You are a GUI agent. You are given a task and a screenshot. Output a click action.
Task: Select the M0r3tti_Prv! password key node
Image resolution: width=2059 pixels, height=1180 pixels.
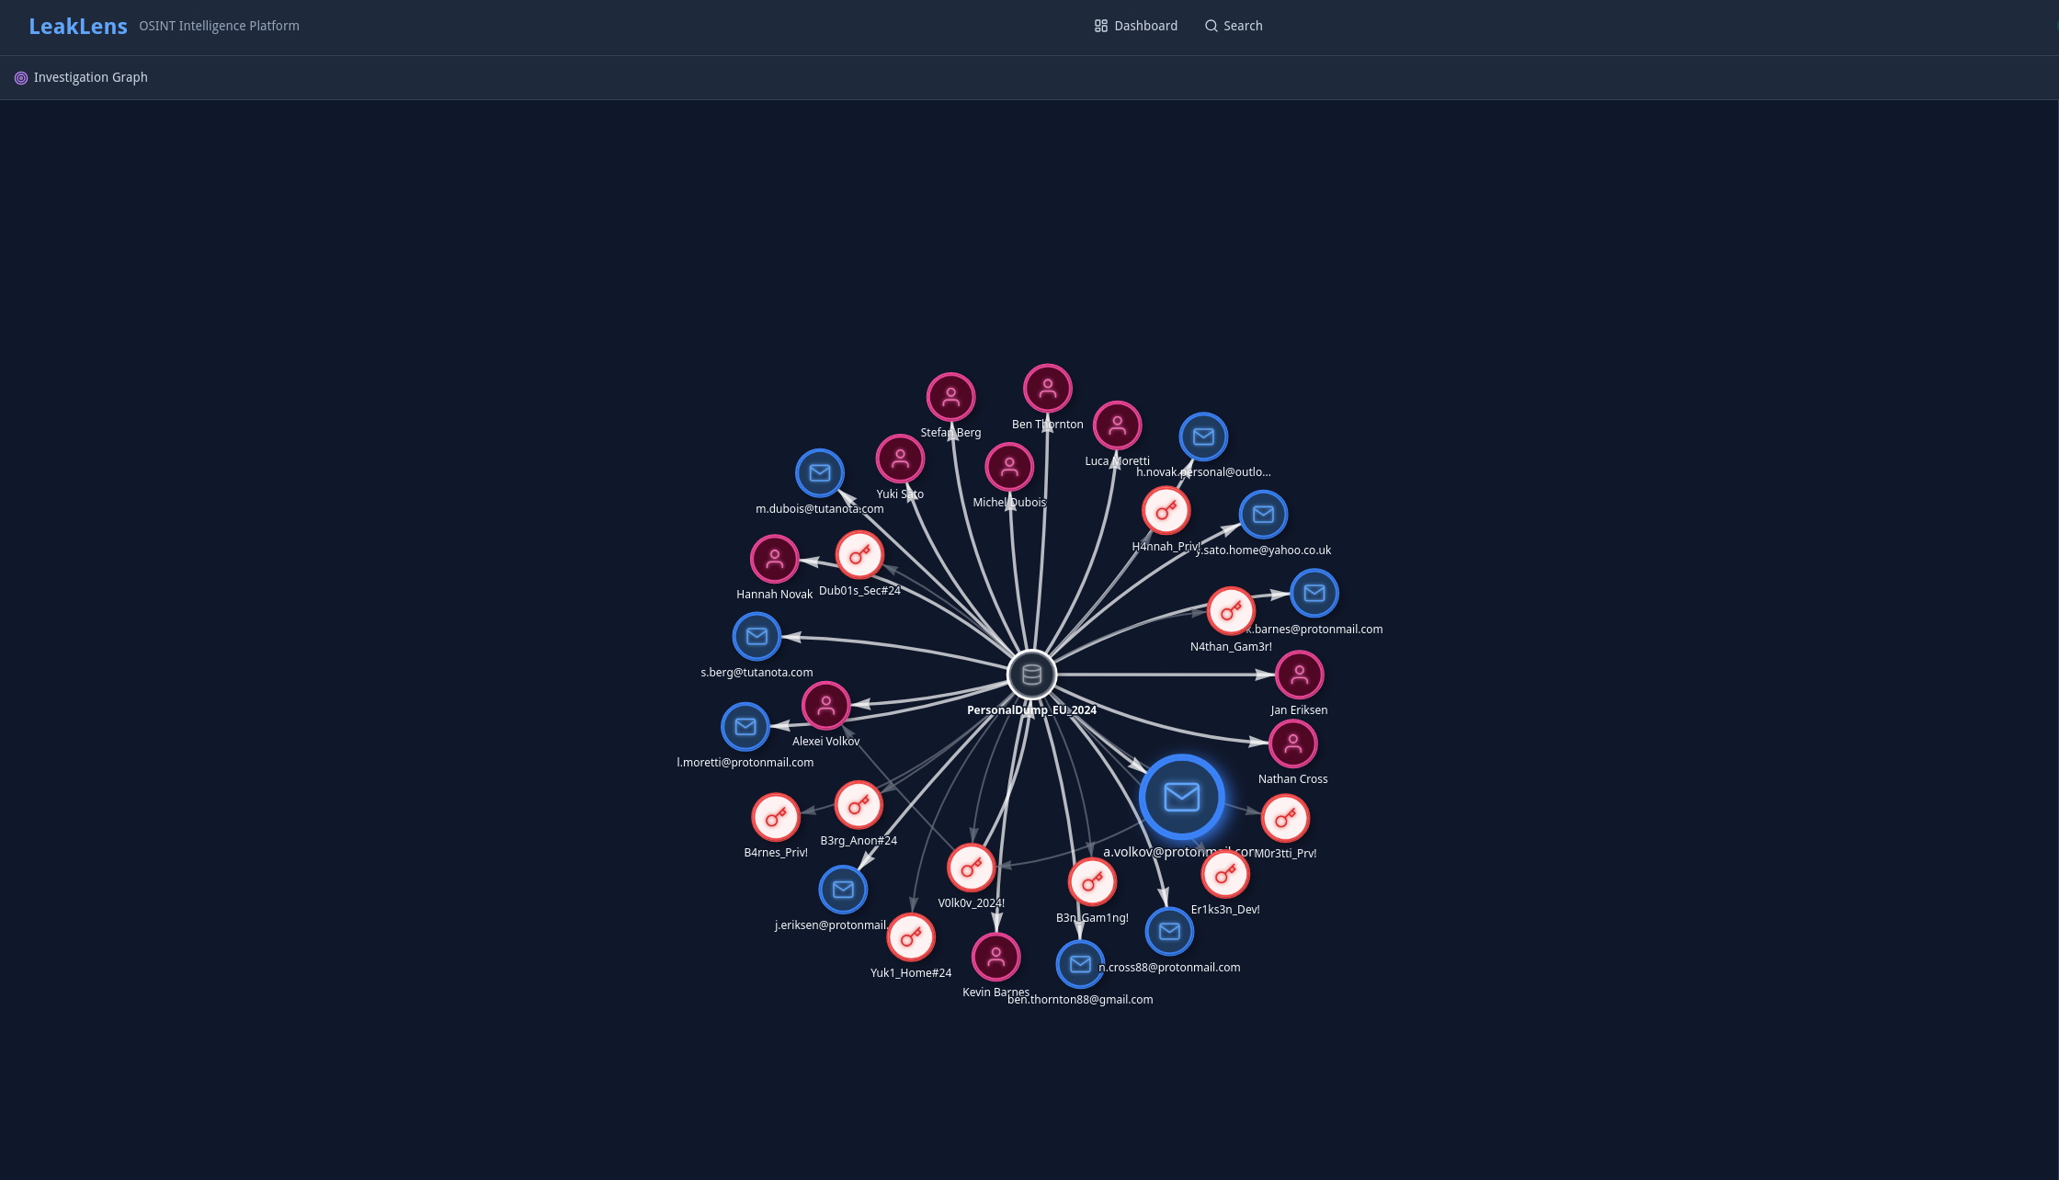pos(1285,818)
